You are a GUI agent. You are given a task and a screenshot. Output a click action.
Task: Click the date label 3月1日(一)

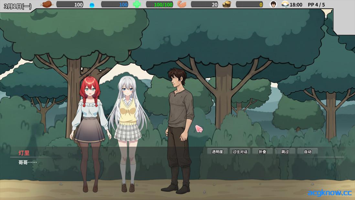18,6
